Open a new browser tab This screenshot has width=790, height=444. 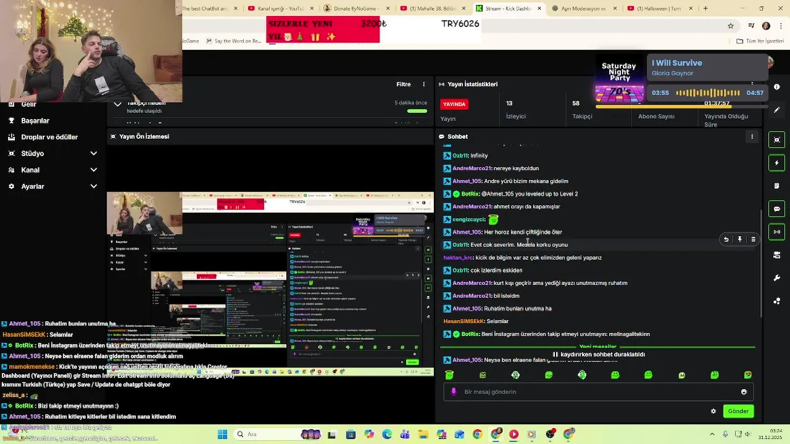tap(705, 9)
